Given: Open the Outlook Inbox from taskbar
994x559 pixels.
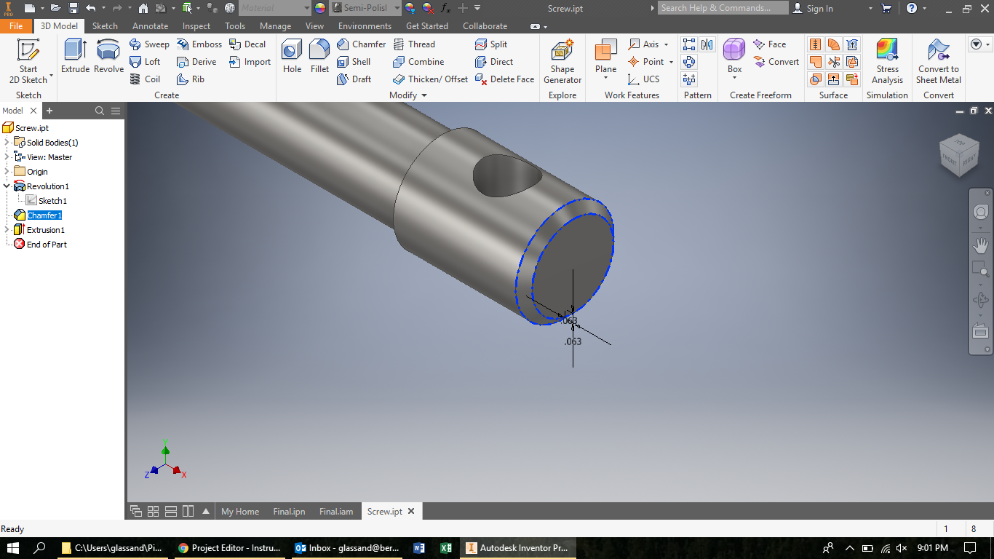Looking at the screenshot, I should click(348, 548).
